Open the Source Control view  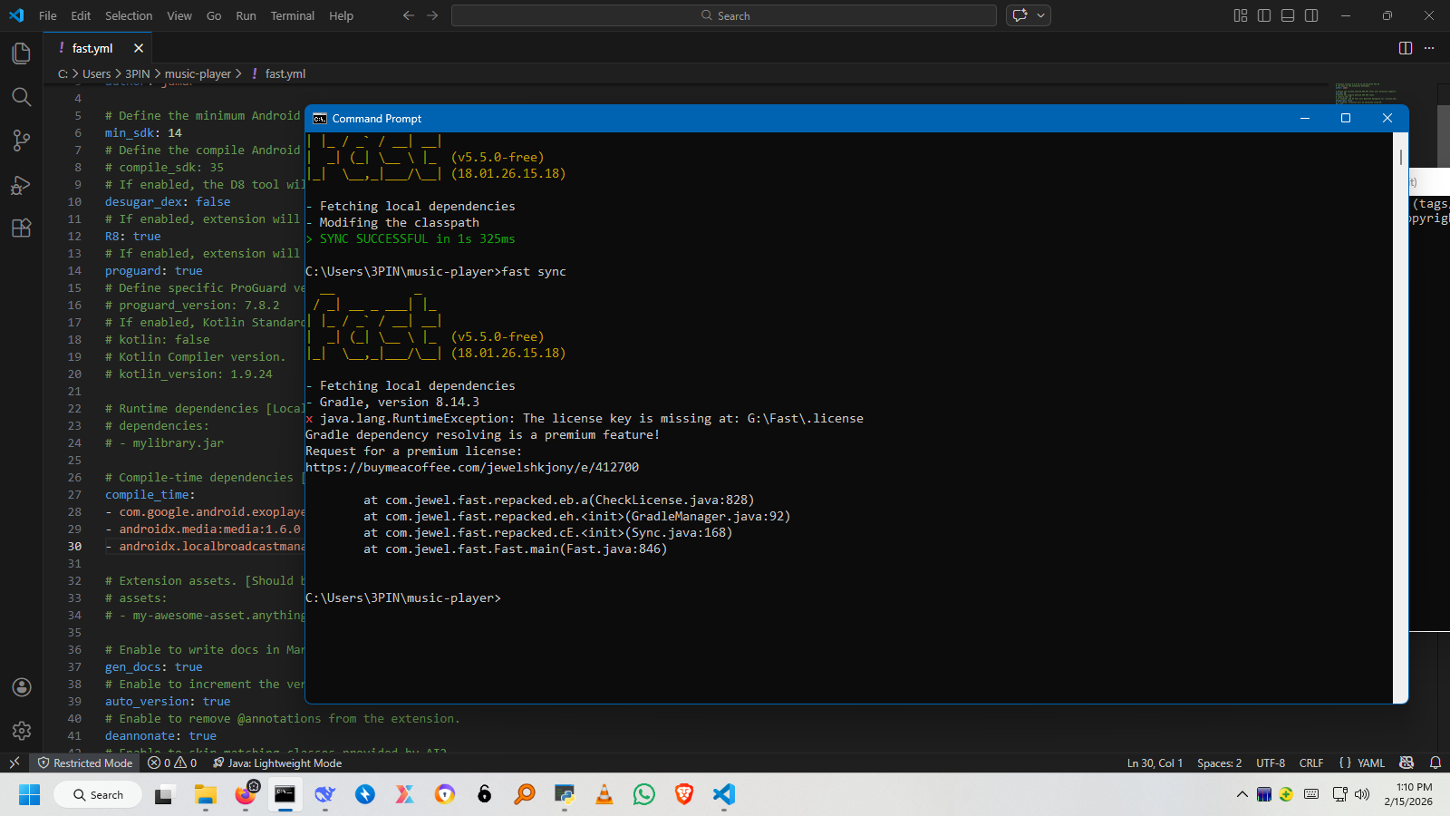(22, 141)
